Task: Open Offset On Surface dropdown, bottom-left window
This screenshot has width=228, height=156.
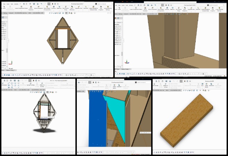Action: (x=42, y=87)
